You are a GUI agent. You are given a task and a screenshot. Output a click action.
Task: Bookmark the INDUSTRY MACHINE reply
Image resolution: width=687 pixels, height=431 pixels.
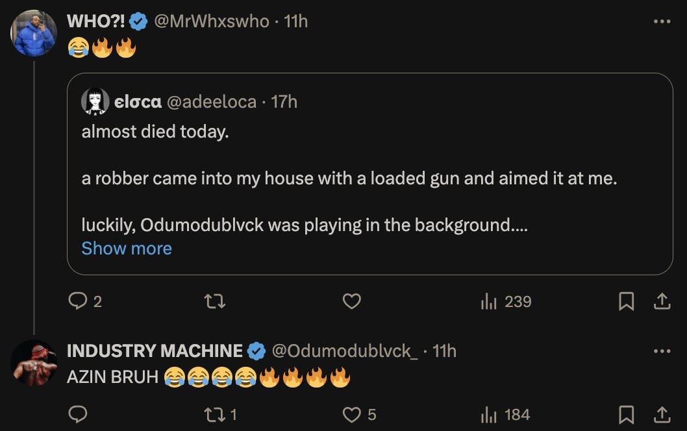(626, 414)
